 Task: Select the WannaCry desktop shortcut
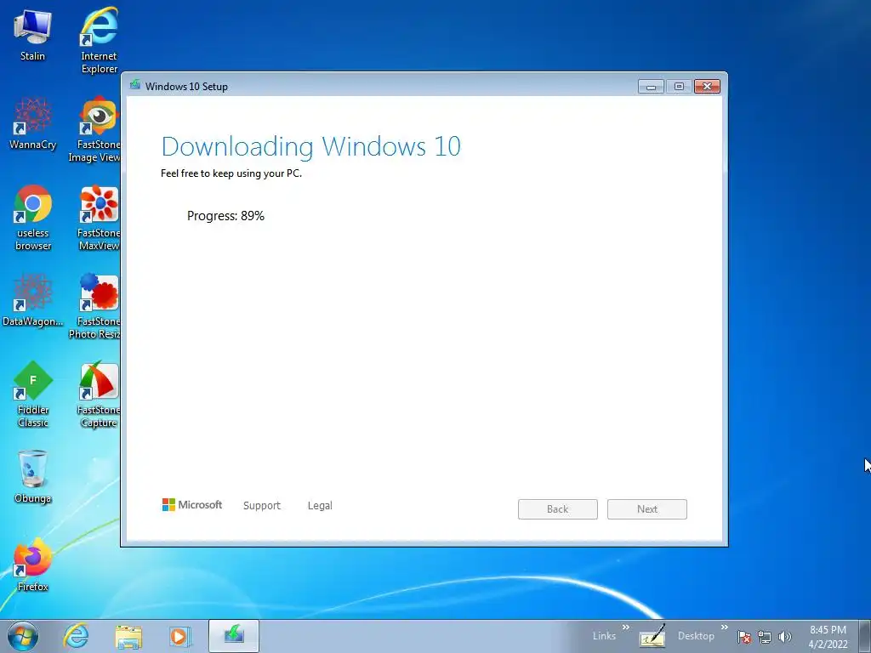(33, 124)
